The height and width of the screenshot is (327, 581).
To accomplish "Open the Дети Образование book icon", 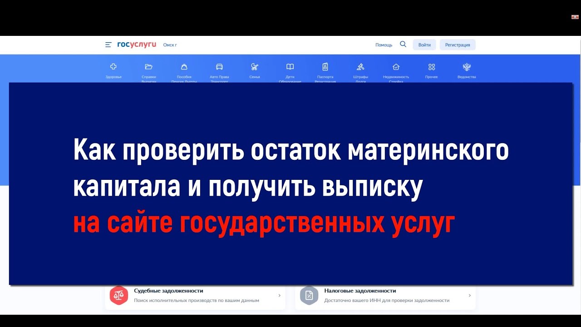I will 290,67.
